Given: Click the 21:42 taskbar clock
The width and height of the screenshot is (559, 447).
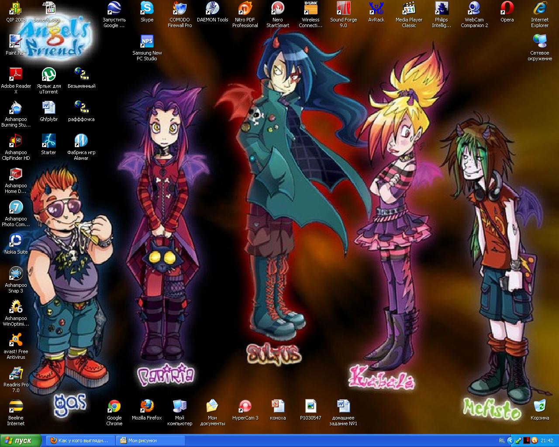Looking at the screenshot, I should pyautogui.click(x=547, y=440).
